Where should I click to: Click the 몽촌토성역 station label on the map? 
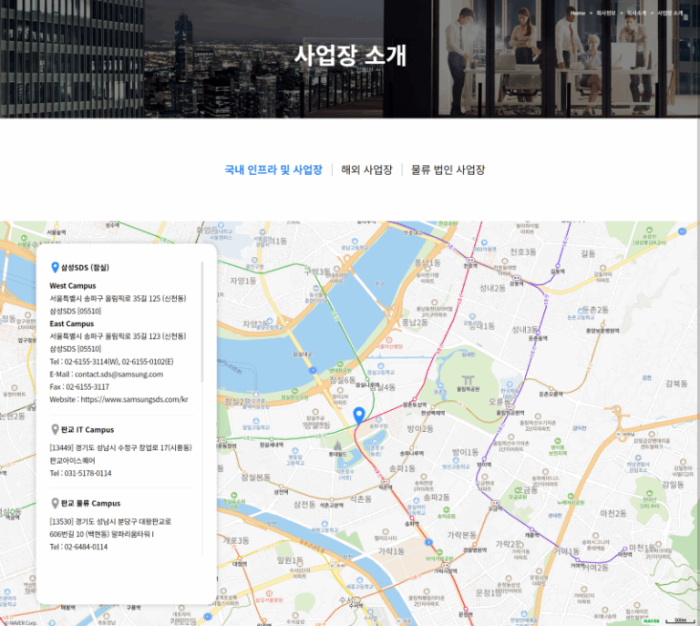pyautogui.click(x=415, y=405)
